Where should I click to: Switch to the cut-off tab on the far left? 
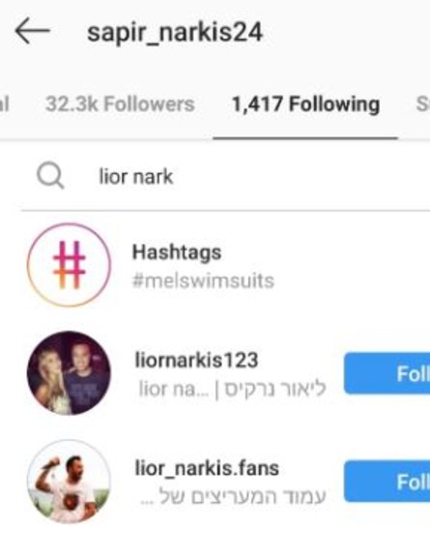[x=5, y=104]
